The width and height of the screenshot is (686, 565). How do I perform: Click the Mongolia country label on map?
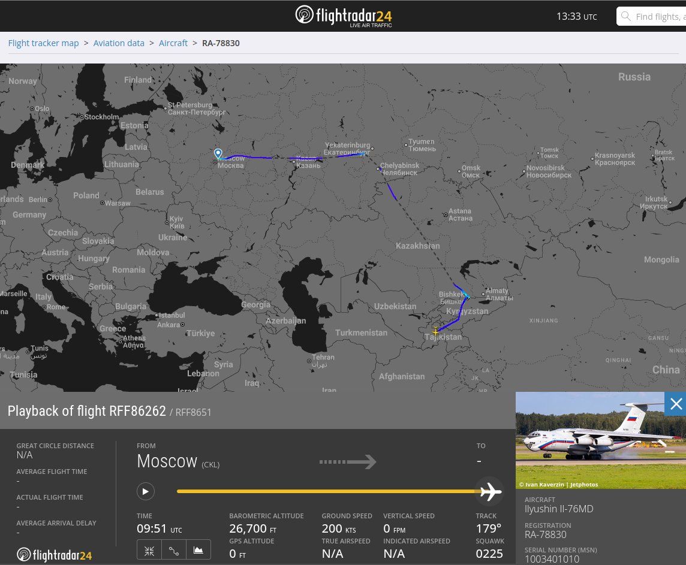[x=661, y=259]
